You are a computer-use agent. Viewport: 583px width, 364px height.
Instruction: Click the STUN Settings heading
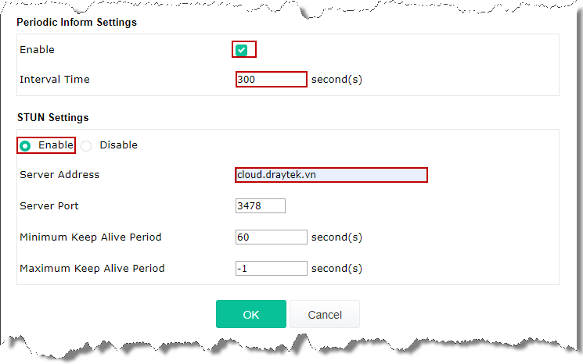(52, 118)
